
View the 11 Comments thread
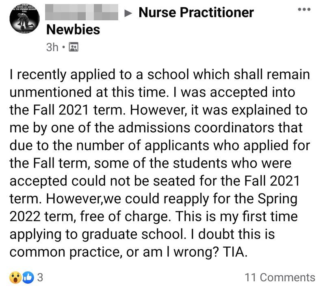click(280, 278)
